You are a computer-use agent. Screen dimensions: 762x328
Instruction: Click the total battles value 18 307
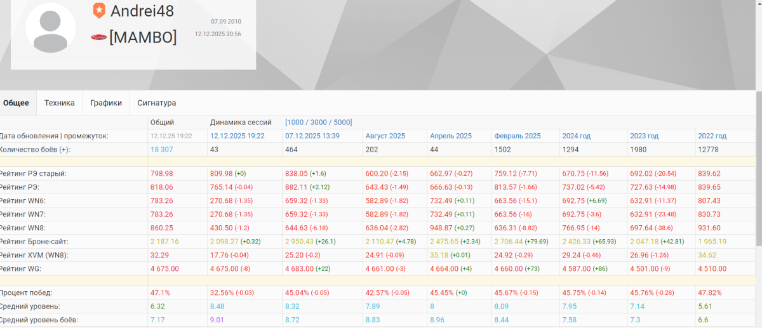(x=162, y=149)
